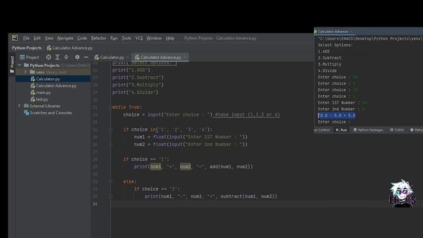Expand the External Libraries node
423x238 pixels.
(19, 106)
